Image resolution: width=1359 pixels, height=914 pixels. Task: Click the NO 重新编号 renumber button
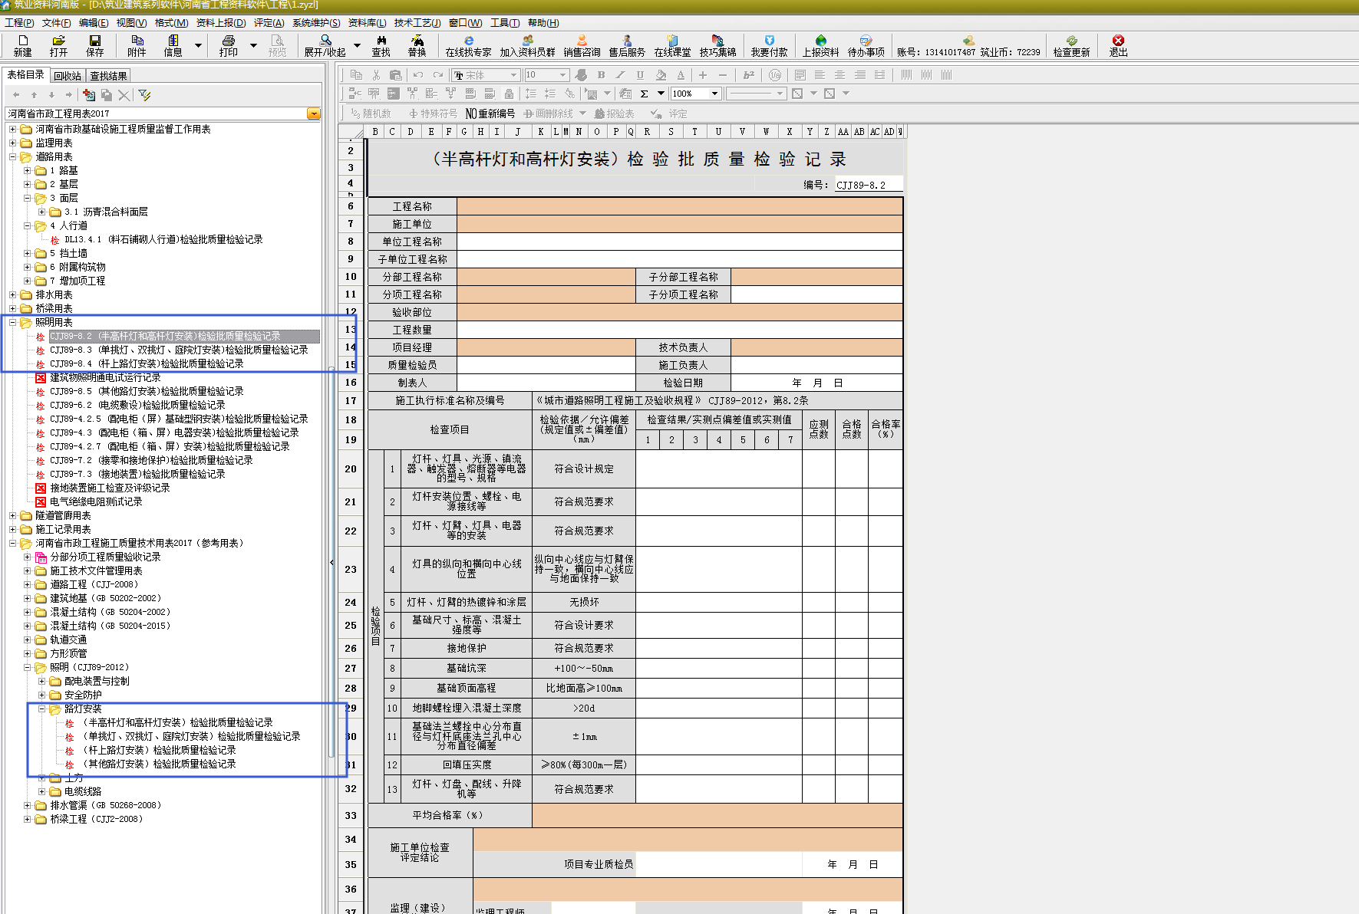[x=490, y=113]
